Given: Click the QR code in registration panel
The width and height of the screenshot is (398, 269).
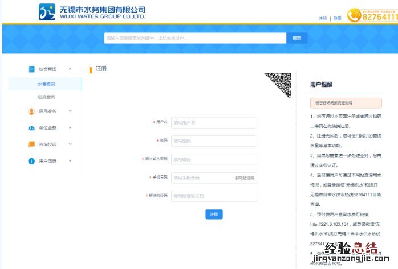Looking at the screenshot, I should coord(278,84).
